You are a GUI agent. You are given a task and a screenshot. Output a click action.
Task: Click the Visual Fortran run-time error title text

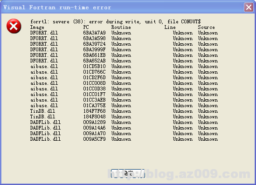click(x=57, y=7)
